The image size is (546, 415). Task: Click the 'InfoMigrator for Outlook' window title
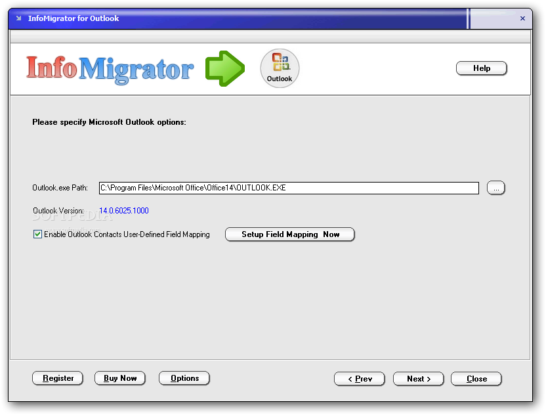73,18
